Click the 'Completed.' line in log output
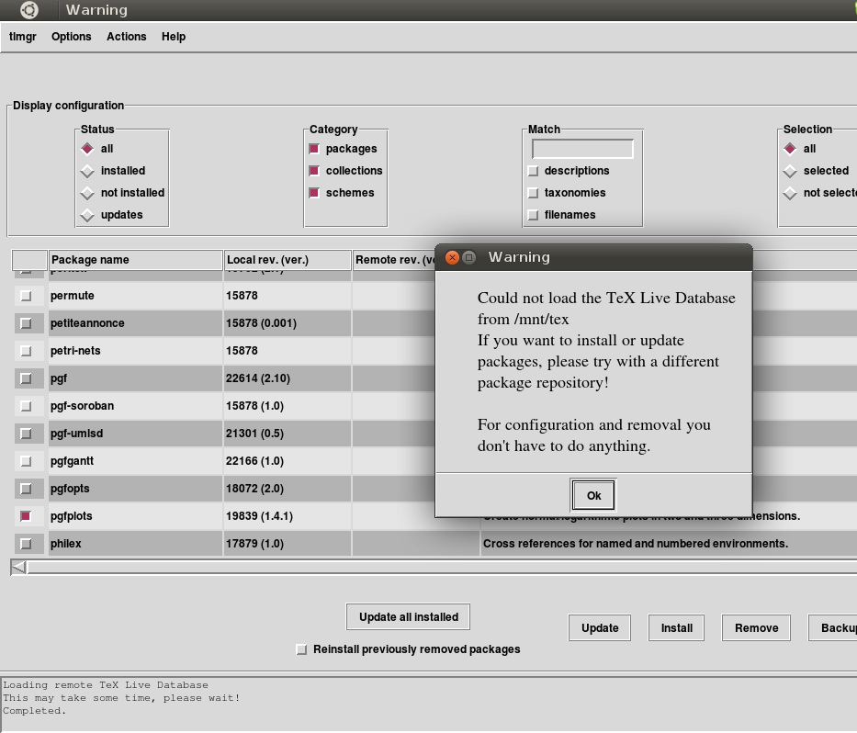This screenshot has width=857, height=733. click(x=34, y=711)
